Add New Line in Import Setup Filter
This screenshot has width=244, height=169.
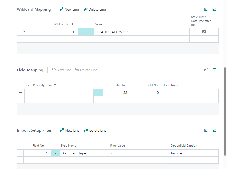click(70, 130)
